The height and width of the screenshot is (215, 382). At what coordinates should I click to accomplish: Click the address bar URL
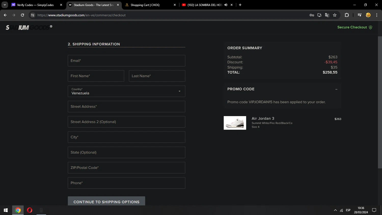coord(81,15)
